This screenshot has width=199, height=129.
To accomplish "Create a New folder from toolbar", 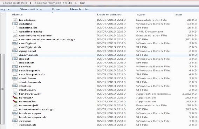I will (x=80, y=9).
